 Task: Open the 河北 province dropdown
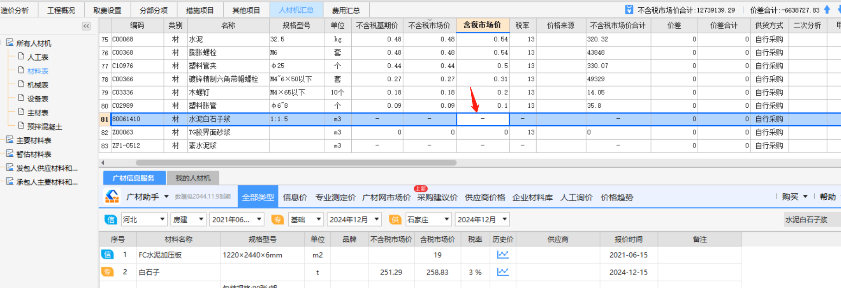pos(163,219)
